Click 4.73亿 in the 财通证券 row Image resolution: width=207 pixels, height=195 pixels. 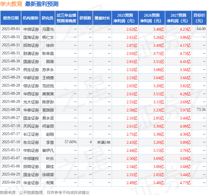(x=185, y=53)
